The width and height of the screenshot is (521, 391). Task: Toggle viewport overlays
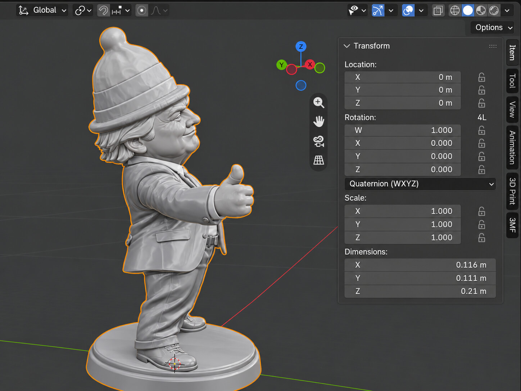coord(408,10)
